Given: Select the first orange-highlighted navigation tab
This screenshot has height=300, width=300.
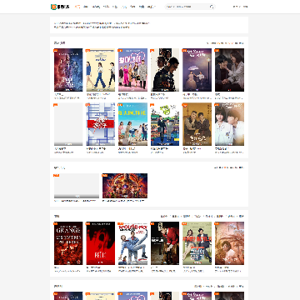Looking at the screenshot, I should tap(77, 7).
